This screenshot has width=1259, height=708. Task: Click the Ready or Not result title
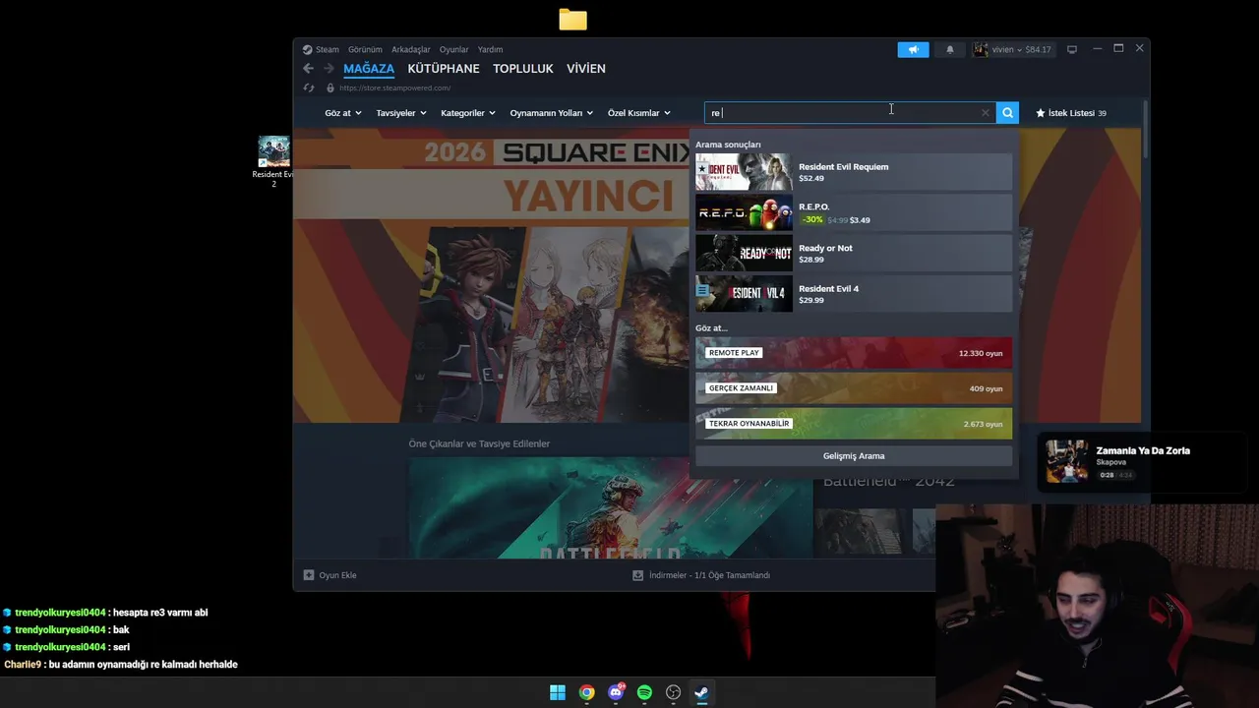pos(825,249)
